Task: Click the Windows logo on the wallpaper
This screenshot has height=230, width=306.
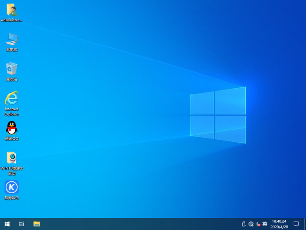Action: coord(218,115)
